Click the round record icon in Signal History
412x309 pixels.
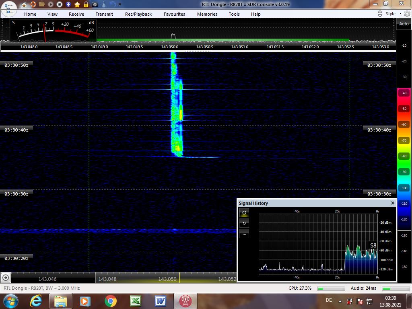(244, 212)
